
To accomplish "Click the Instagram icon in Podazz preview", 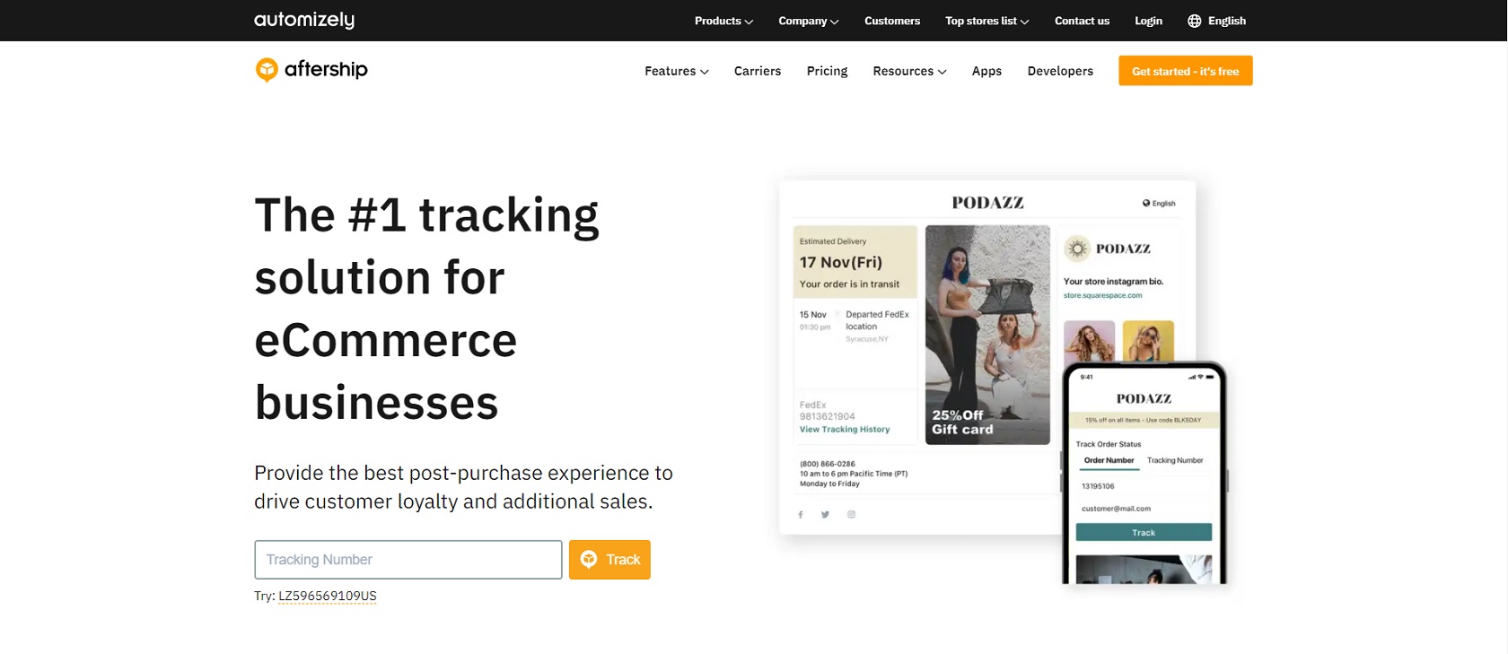I will [x=851, y=515].
